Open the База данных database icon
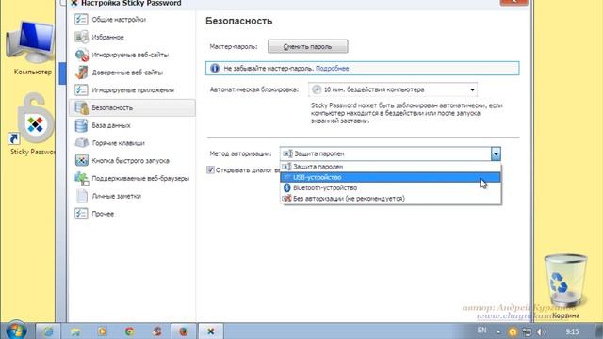Viewport: 603px width, 339px height. 81,125
